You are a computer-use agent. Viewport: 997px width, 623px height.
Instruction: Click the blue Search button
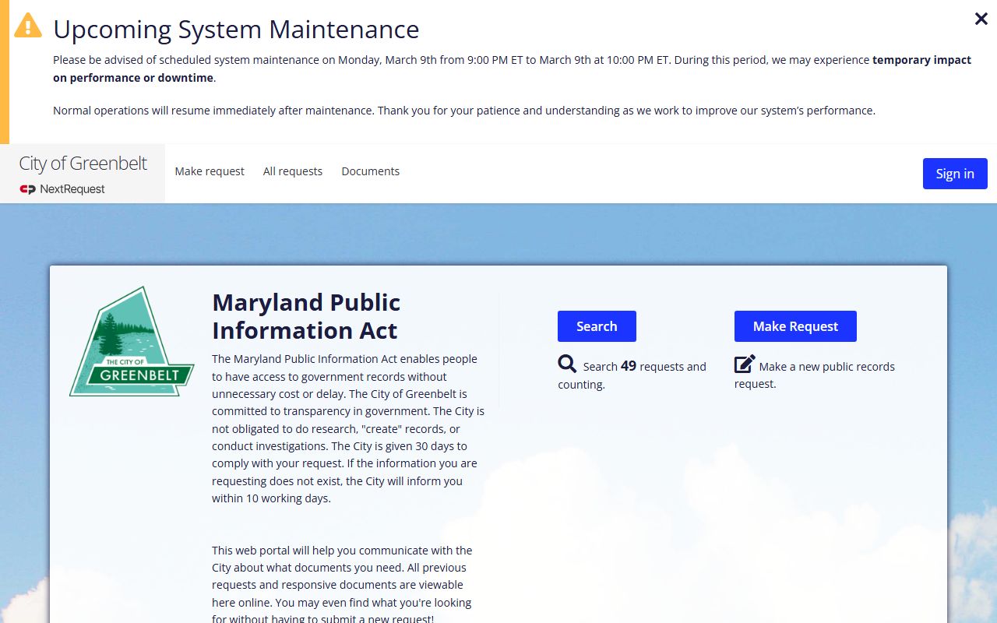pos(597,326)
